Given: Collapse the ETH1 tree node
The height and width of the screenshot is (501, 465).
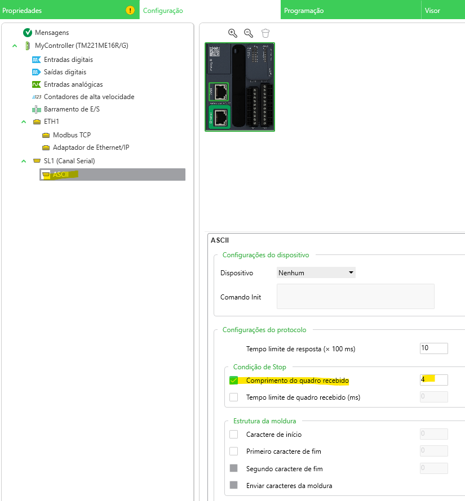Looking at the screenshot, I should 24,122.
